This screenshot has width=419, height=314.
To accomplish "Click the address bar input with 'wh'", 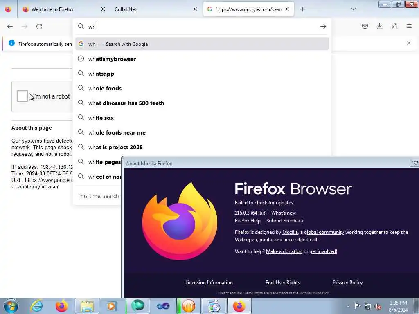I will click(x=202, y=27).
